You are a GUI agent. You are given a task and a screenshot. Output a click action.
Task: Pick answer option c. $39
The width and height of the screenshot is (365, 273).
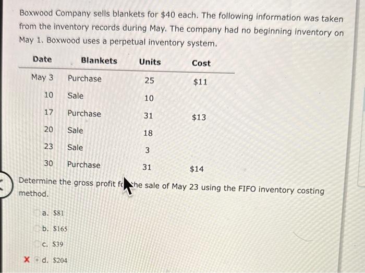[x=53, y=244]
